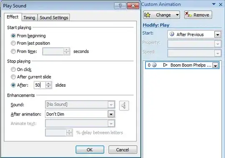Open the After animation Don't Dim dropdown

pos(111,114)
